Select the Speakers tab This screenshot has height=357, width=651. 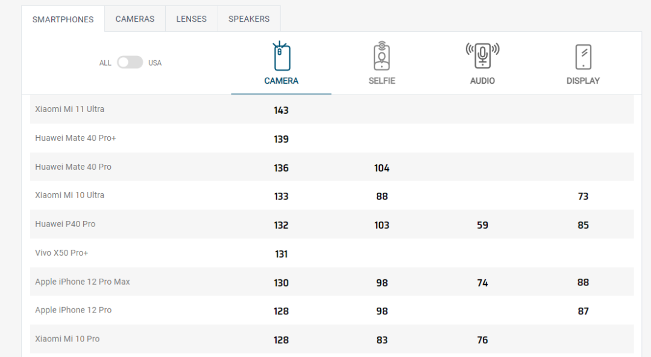click(249, 19)
